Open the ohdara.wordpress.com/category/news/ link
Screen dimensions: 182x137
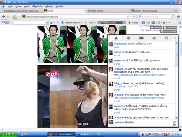[139, 98]
